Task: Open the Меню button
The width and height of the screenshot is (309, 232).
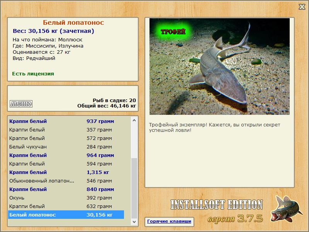Action: pyautogui.click(x=21, y=104)
